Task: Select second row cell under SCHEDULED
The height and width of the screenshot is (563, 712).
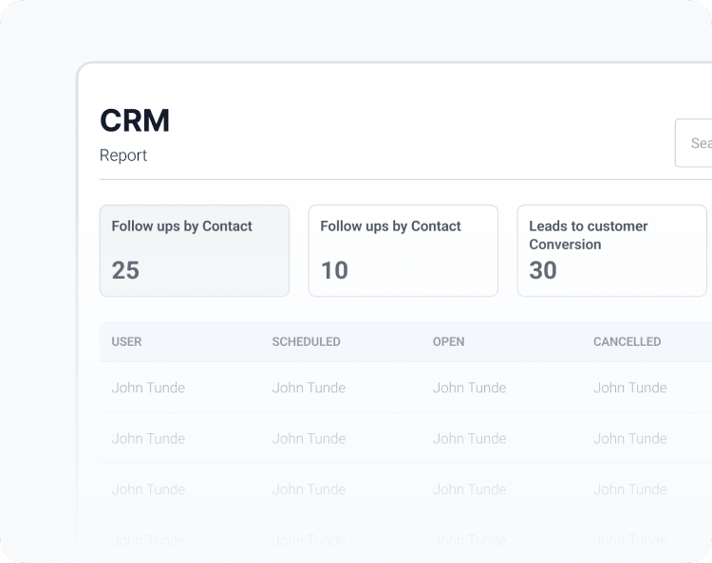Action: pos(309,439)
